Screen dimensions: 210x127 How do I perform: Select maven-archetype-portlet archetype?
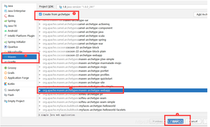click(x=76, y=71)
